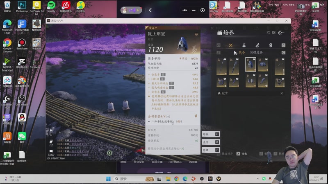Screen dimensions: 328x184
Task: Select the scroll category tab in 培养 panel
Action: (x=257, y=45)
